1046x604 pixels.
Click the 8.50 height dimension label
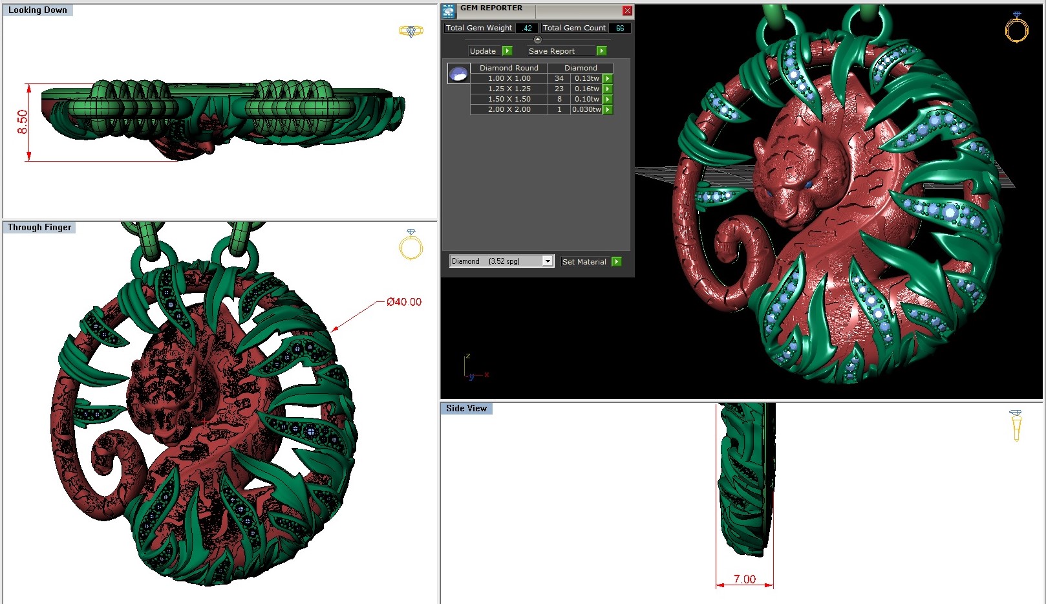pos(23,122)
